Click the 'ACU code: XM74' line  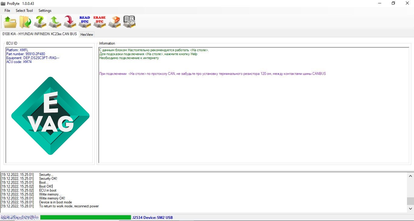pyautogui.click(x=19, y=62)
